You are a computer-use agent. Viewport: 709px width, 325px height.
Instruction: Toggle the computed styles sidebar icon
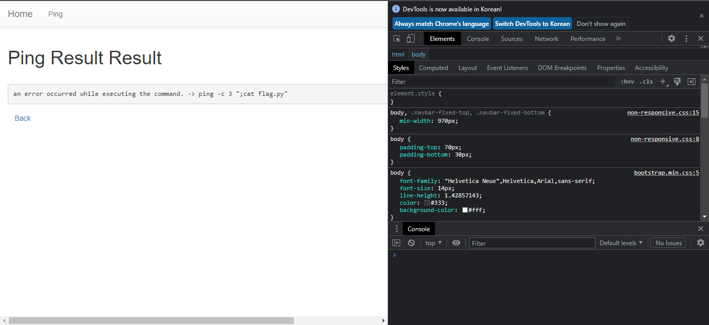click(691, 81)
